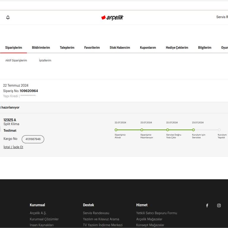Viewport: 228px width, 228px height.
Task: Open the Stok Habercim tab
Action: coord(120,47)
